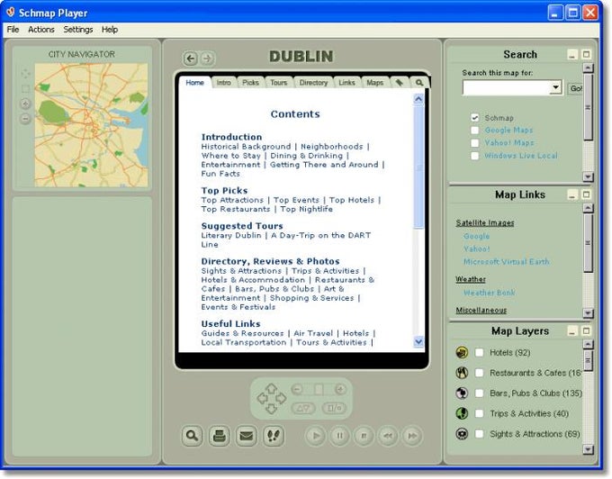Enable the Google Maps checkbox
The height and width of the screenshot is (479, 612).
click(474, 130)
